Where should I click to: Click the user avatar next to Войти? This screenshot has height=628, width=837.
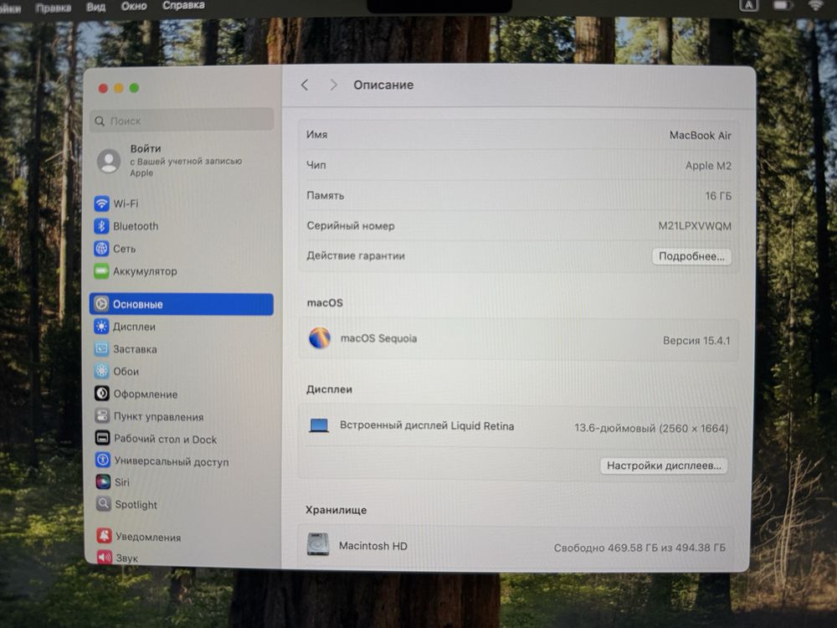[x=109, y=161]
